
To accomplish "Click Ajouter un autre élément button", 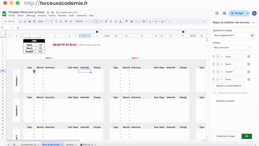I will [229, 86].
